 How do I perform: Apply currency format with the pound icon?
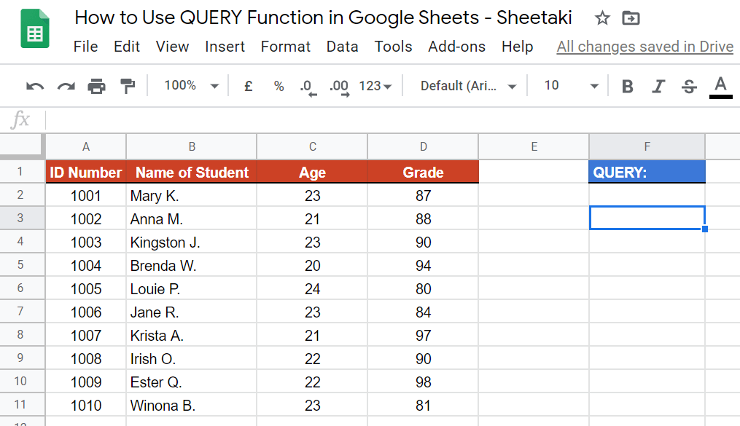click(248, 85)
